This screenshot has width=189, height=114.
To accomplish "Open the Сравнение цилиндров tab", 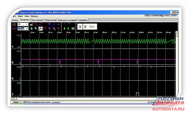I will 67,20.
